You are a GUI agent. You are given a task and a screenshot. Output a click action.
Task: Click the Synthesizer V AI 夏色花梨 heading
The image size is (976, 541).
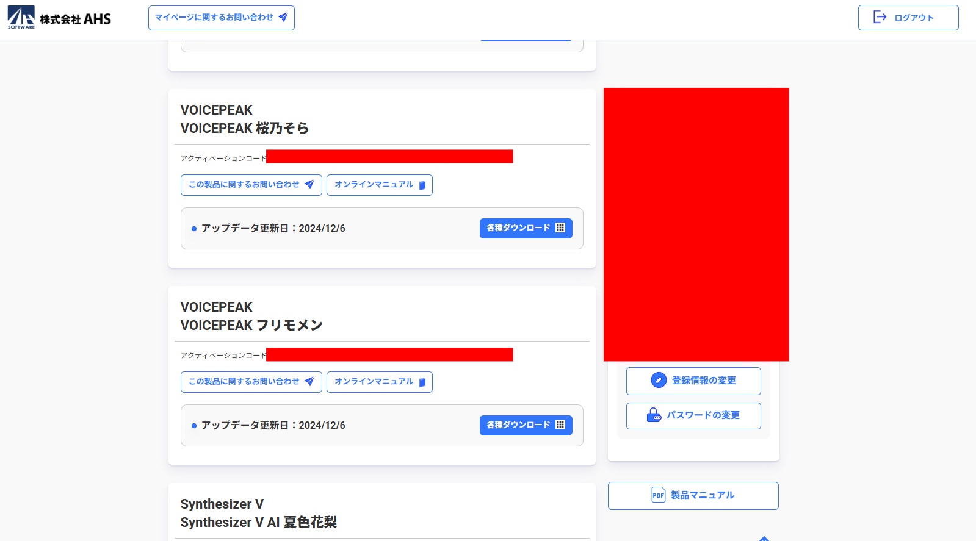pos(258,522)
